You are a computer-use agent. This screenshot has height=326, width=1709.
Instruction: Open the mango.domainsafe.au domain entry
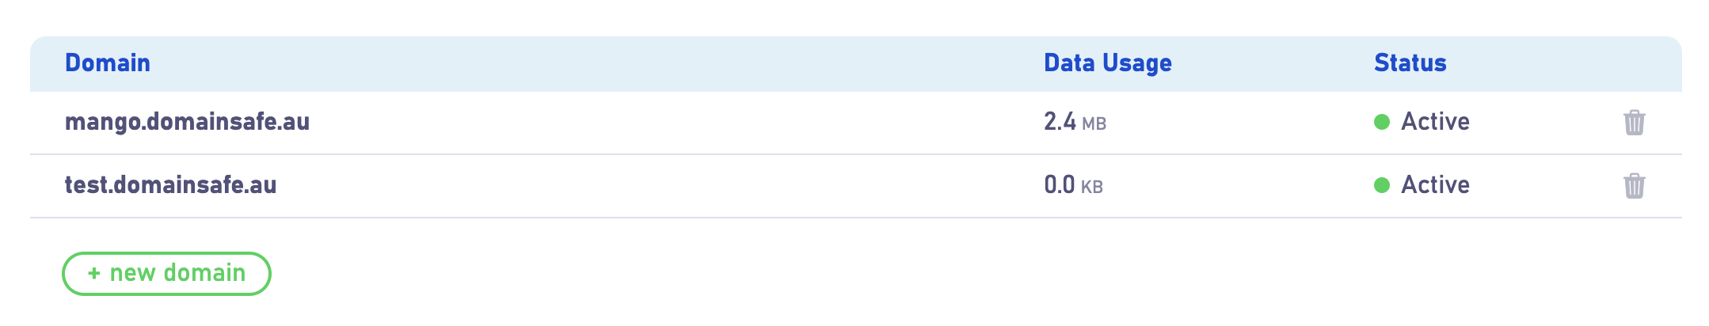pyautogui.click(x=187, y=122)
